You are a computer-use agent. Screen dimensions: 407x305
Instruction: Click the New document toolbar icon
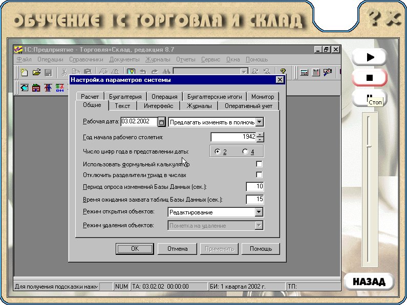click(x=24, y=72)
